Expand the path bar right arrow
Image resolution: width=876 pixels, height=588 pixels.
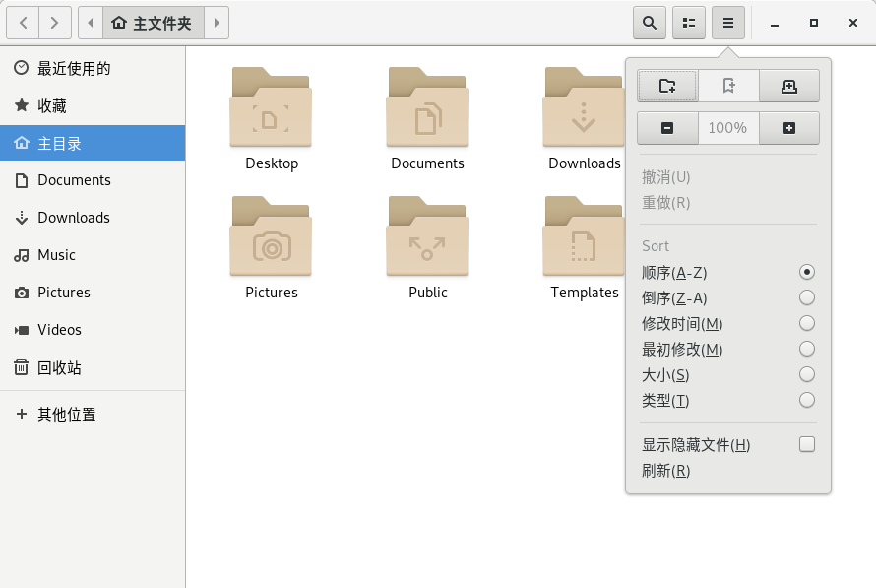click(217, 23)
